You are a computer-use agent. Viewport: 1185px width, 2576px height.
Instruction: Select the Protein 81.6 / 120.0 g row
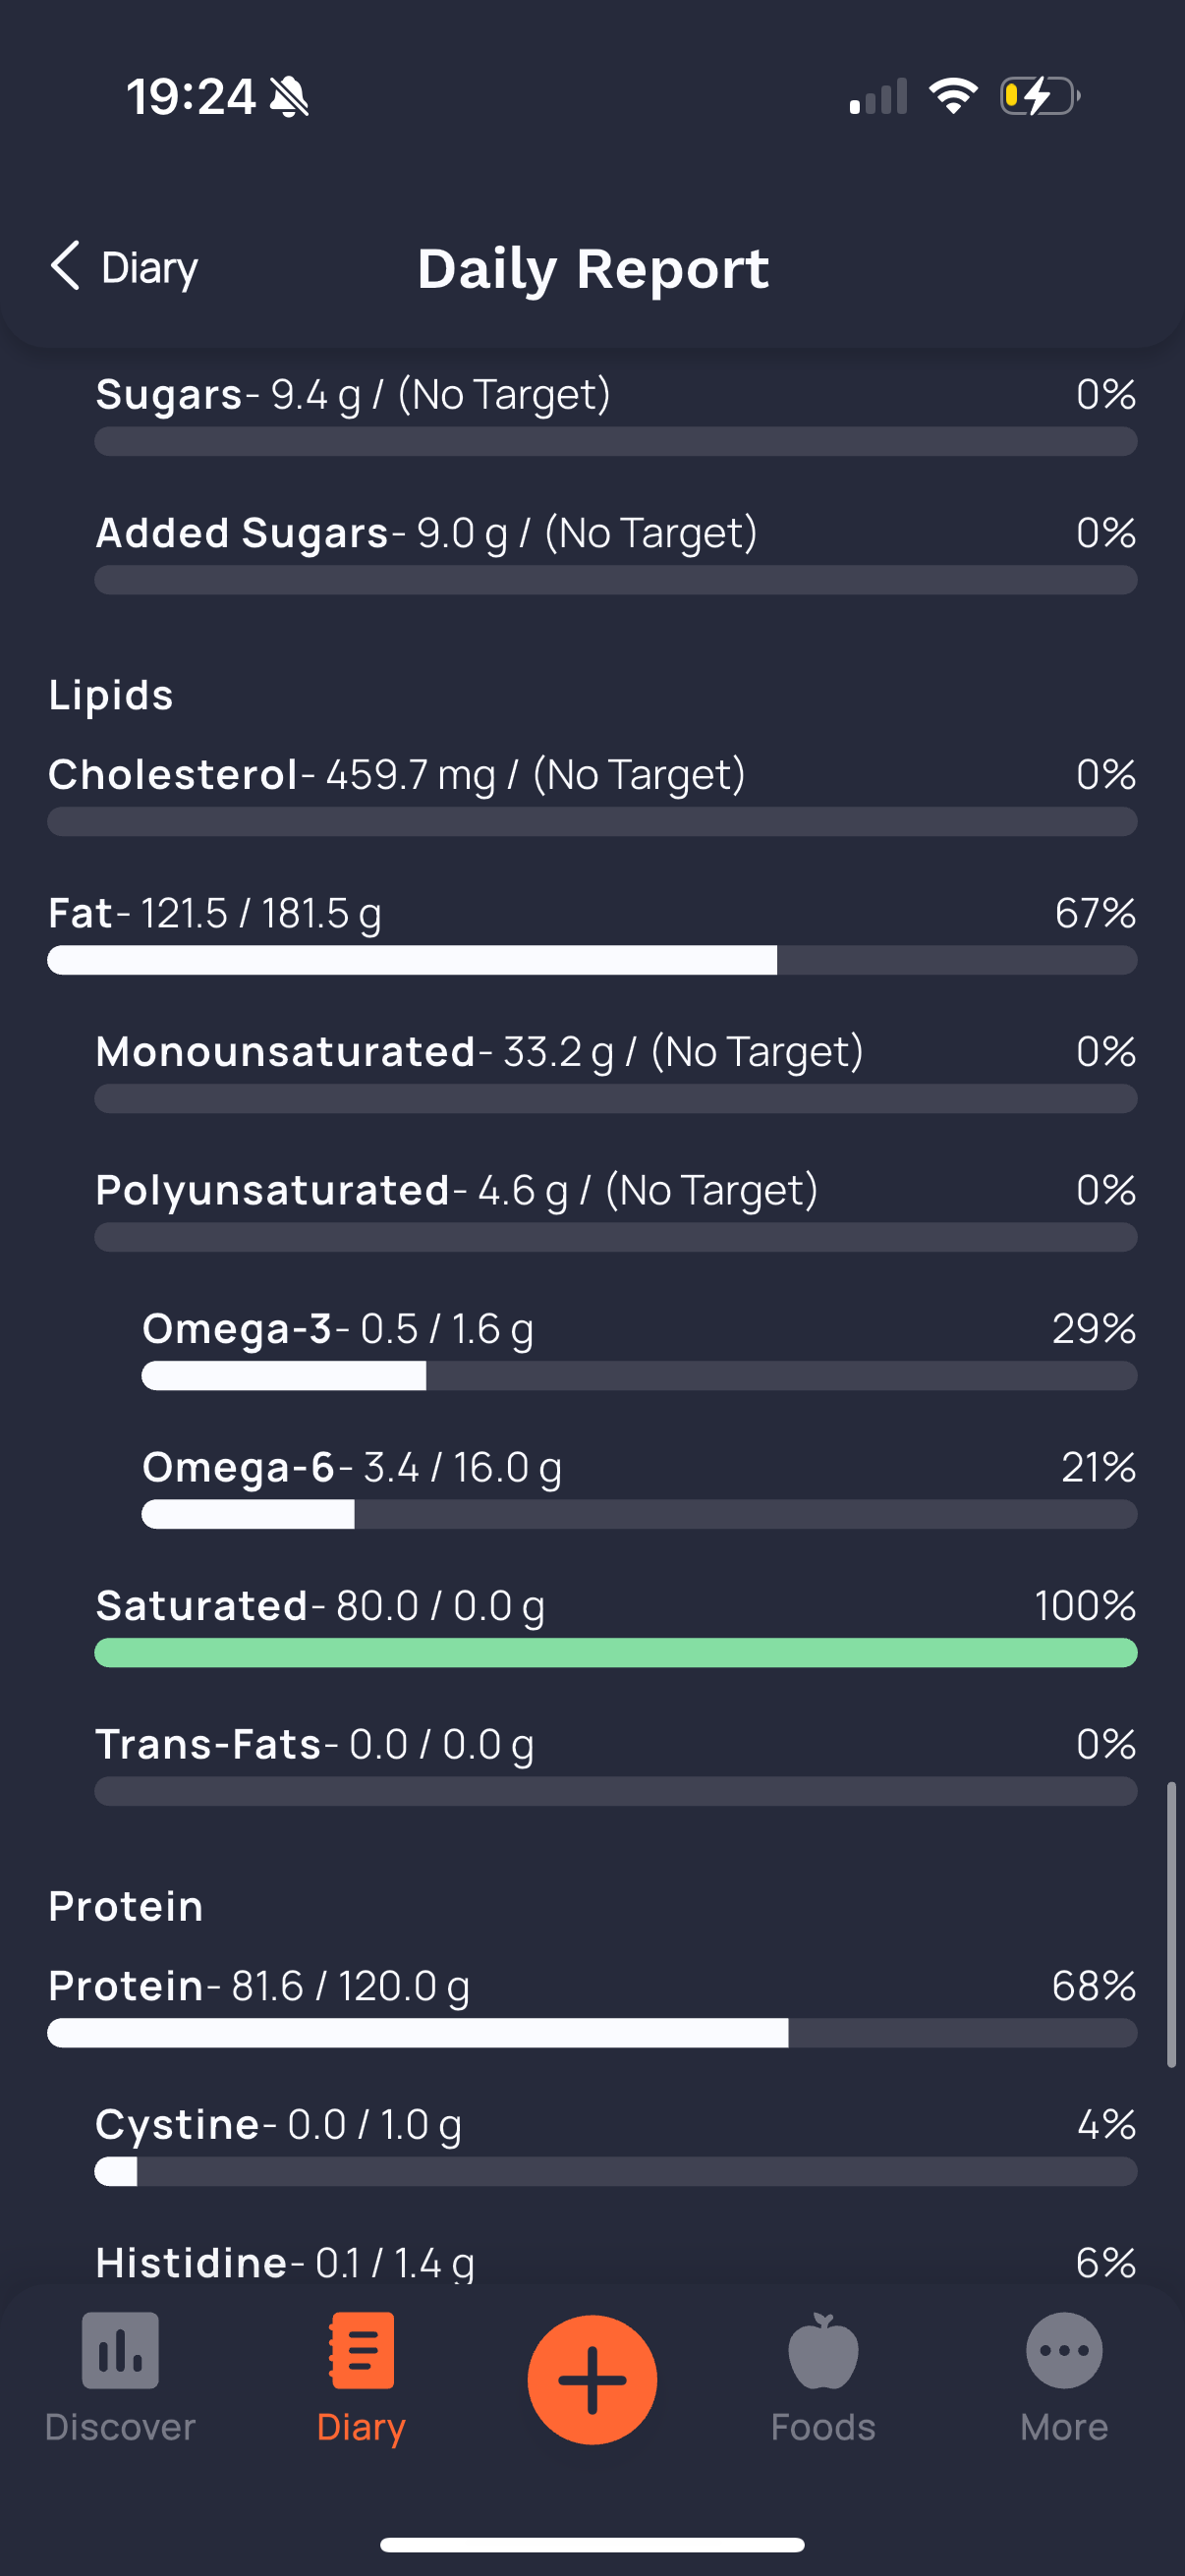tap(592, 2005)
